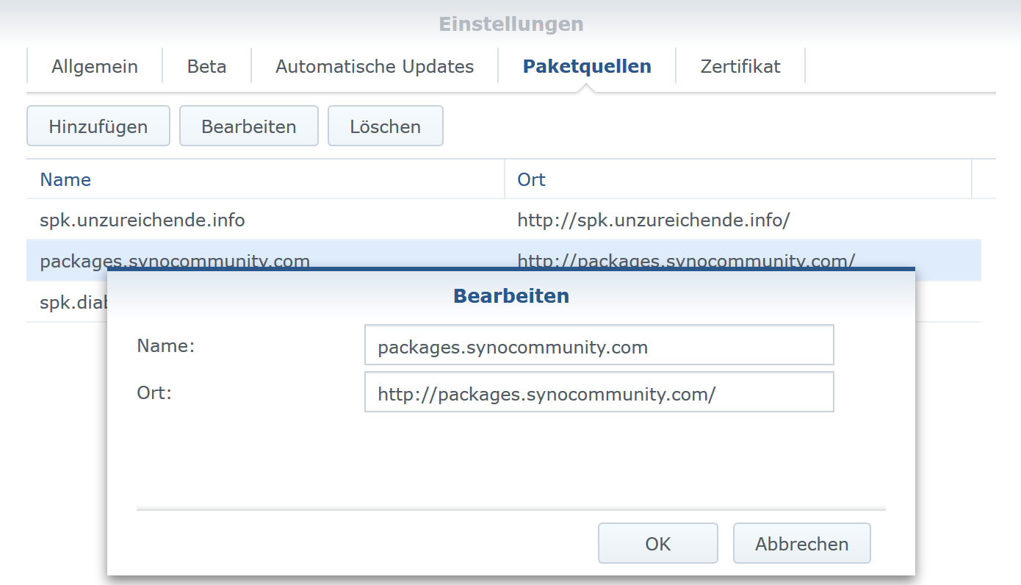Confirm the dialog with OK

click(657, 544)
